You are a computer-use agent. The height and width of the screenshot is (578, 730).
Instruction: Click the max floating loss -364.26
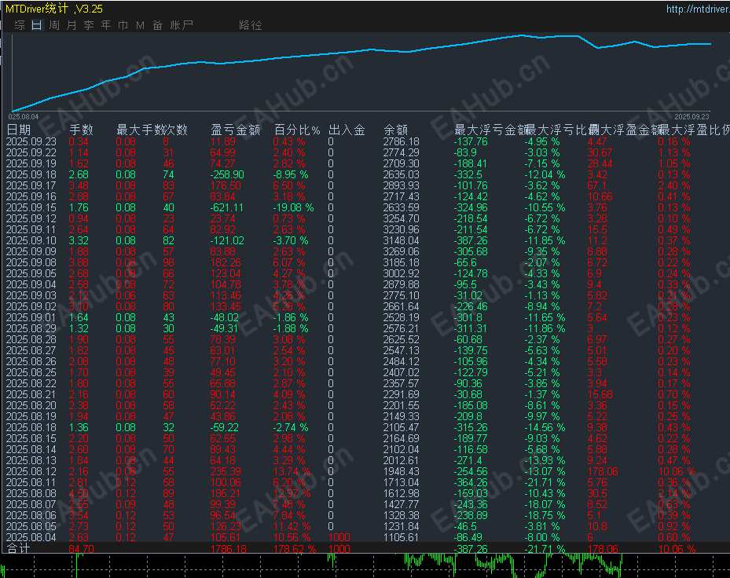471,482
